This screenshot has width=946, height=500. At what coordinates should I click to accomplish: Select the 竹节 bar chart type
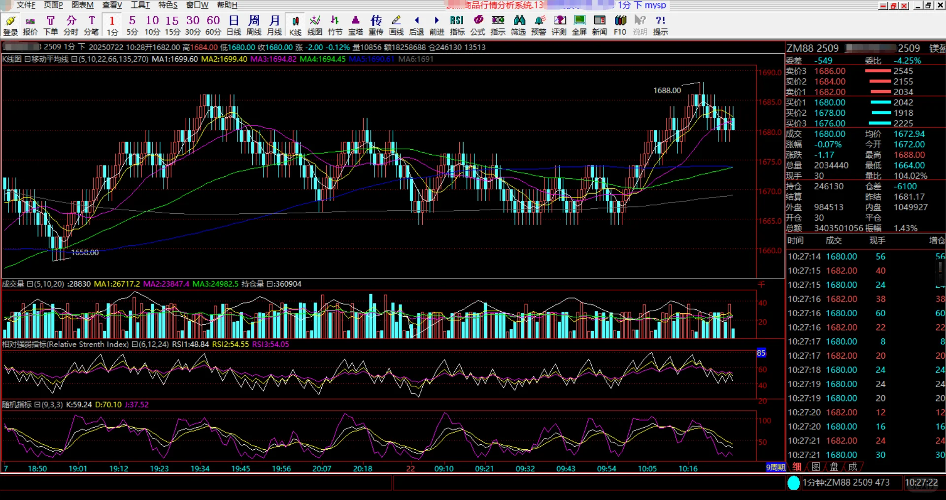335,25
